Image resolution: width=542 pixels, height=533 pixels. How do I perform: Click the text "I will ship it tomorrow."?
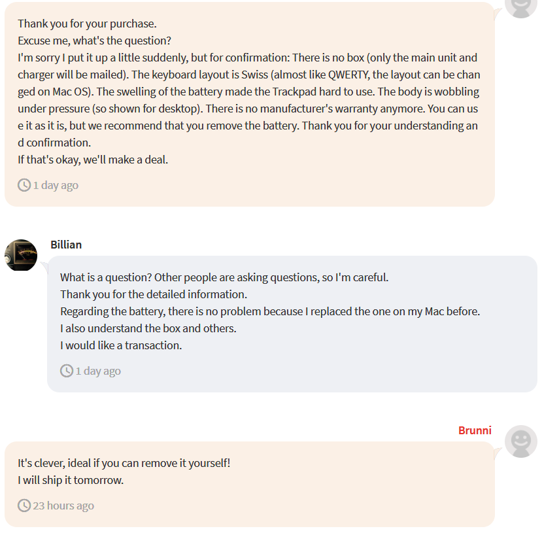(71, 480)
